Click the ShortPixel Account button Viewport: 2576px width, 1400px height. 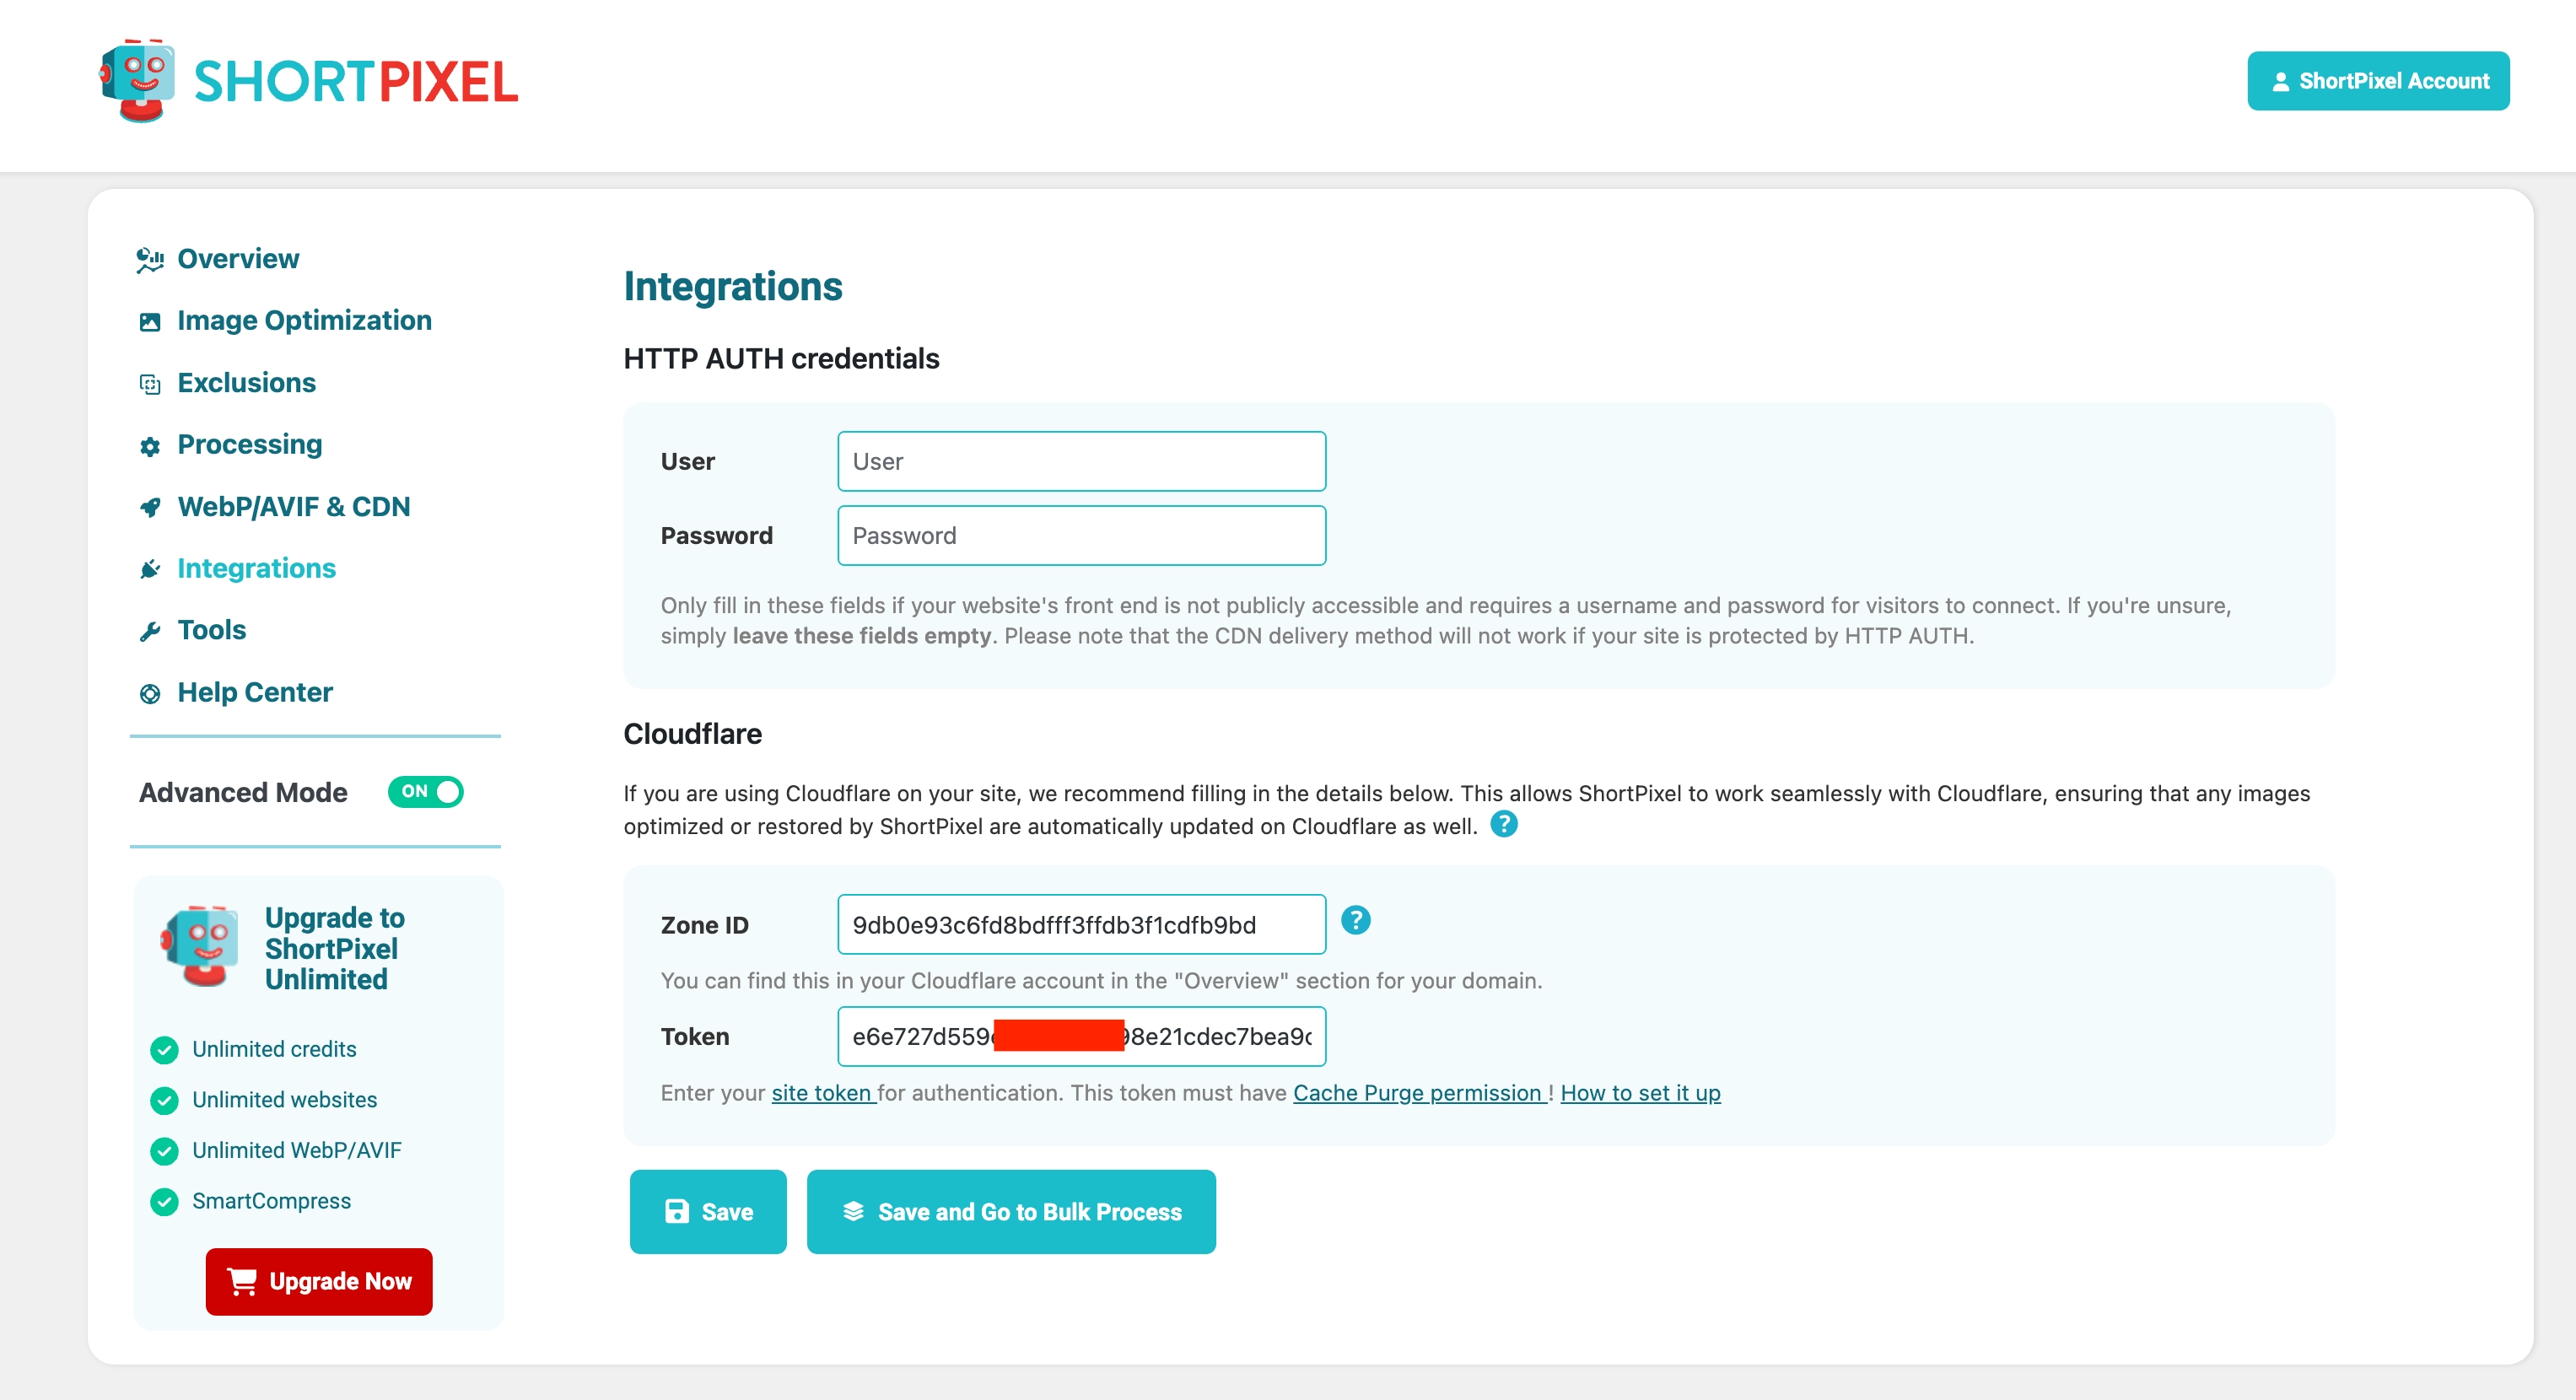2378,81
